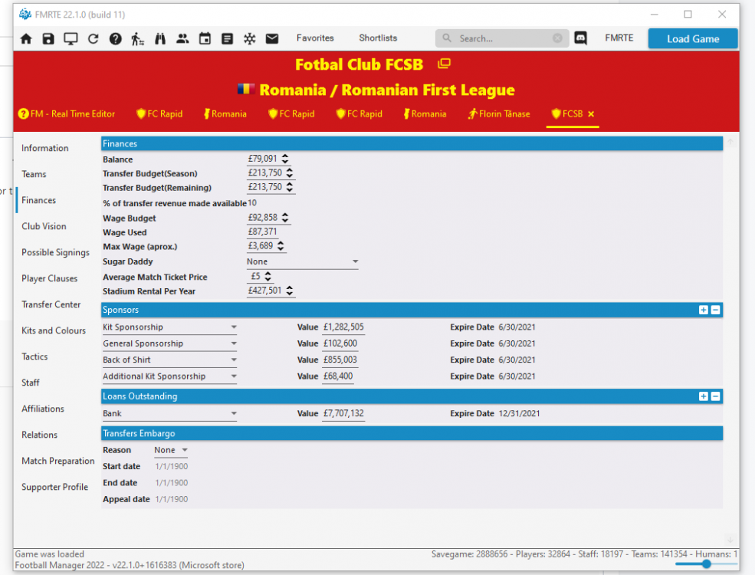The width and height of the screenshot is (755, 575).
Task: Adjust the zoom slider in status bar
Action: 706,563
